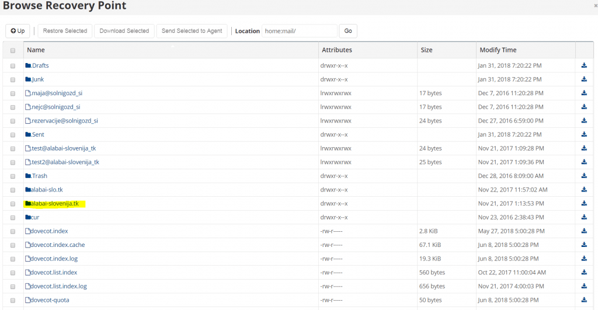
Task: Tick checkbox for alabai-slo.tk
Action: click(13, 190)
